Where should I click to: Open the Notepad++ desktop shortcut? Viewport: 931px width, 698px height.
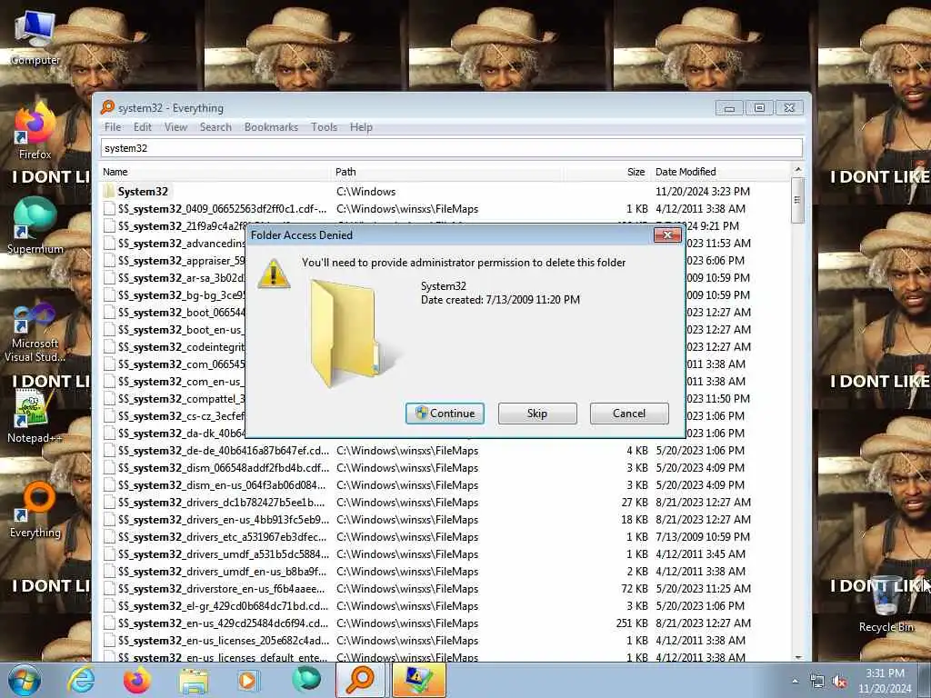coord(34,415)
